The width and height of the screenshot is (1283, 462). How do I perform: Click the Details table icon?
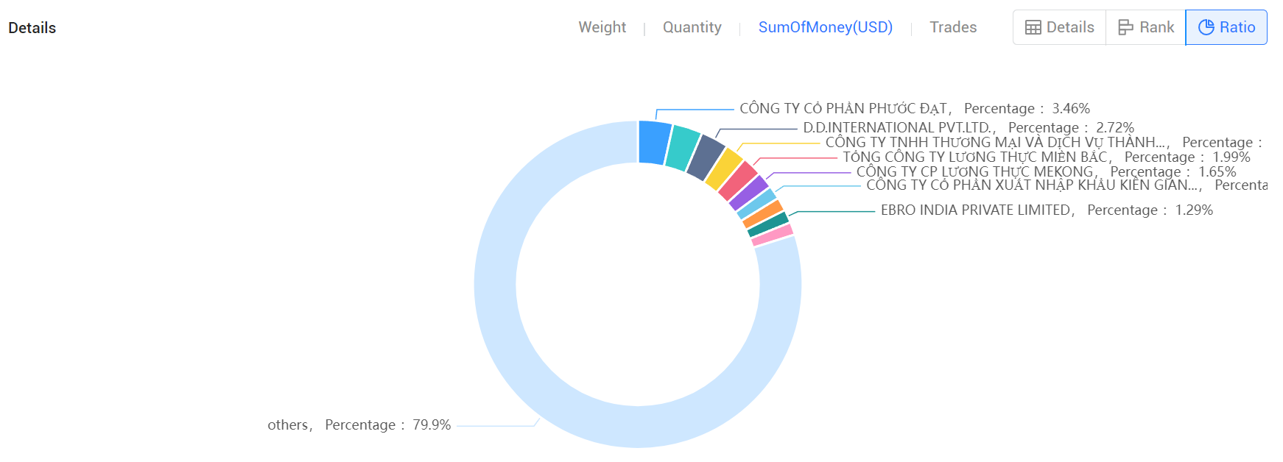pyautogui.click(x=1033, y=27)
